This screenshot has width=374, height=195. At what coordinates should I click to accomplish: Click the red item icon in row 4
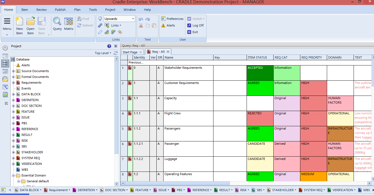coord(130,114)
